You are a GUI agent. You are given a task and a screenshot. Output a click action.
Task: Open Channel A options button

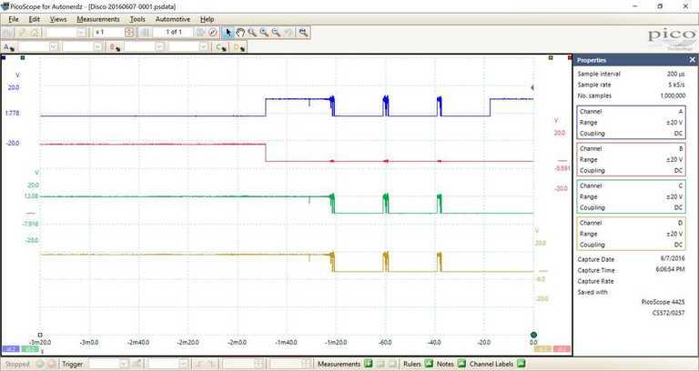(x=9, y=46)
